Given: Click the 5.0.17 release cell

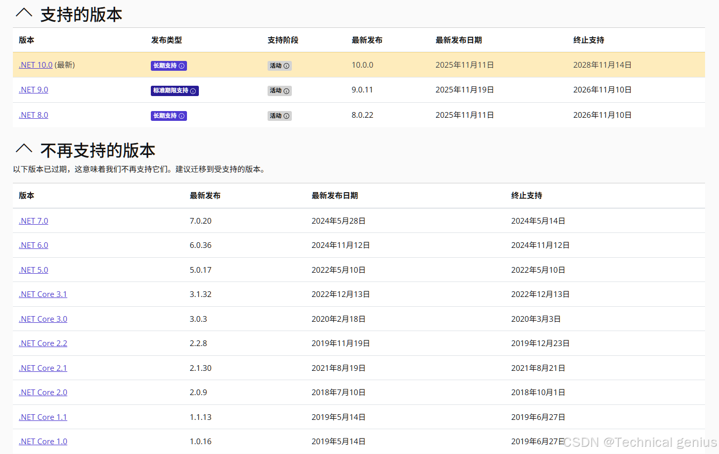Looking at the screenshot, I should (200, 270).
